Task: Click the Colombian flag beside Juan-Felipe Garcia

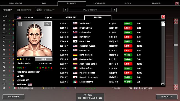Action: [x=75, y=64]
